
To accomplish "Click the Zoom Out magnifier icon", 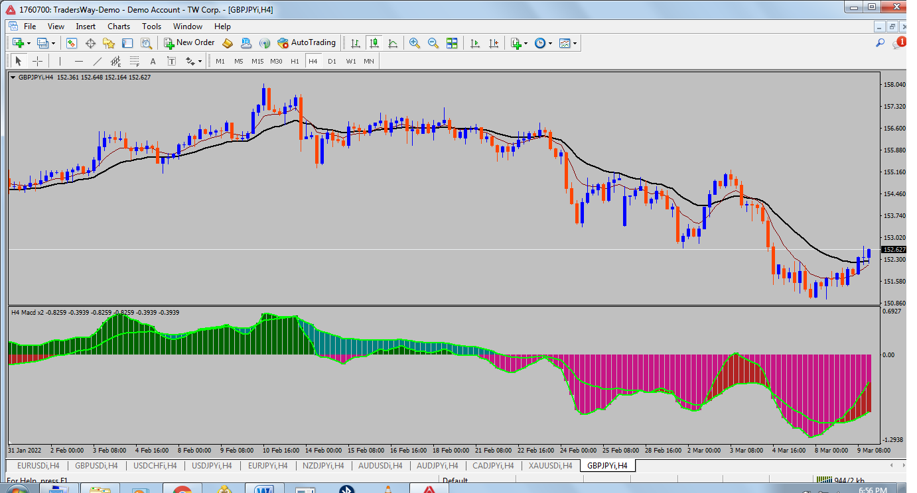I will pos(433,43).
